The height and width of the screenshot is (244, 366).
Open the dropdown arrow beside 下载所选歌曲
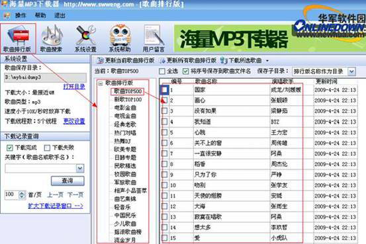pos(267,61)
